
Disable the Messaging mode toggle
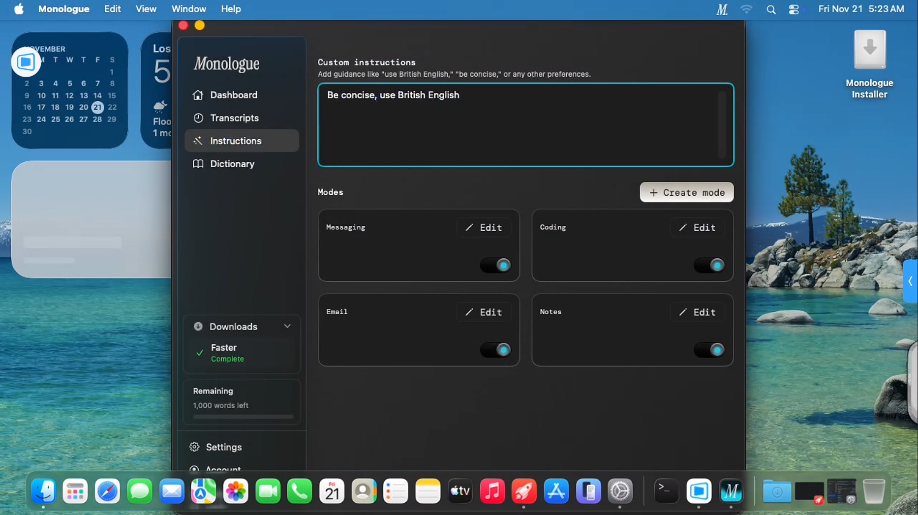(495, 265)
